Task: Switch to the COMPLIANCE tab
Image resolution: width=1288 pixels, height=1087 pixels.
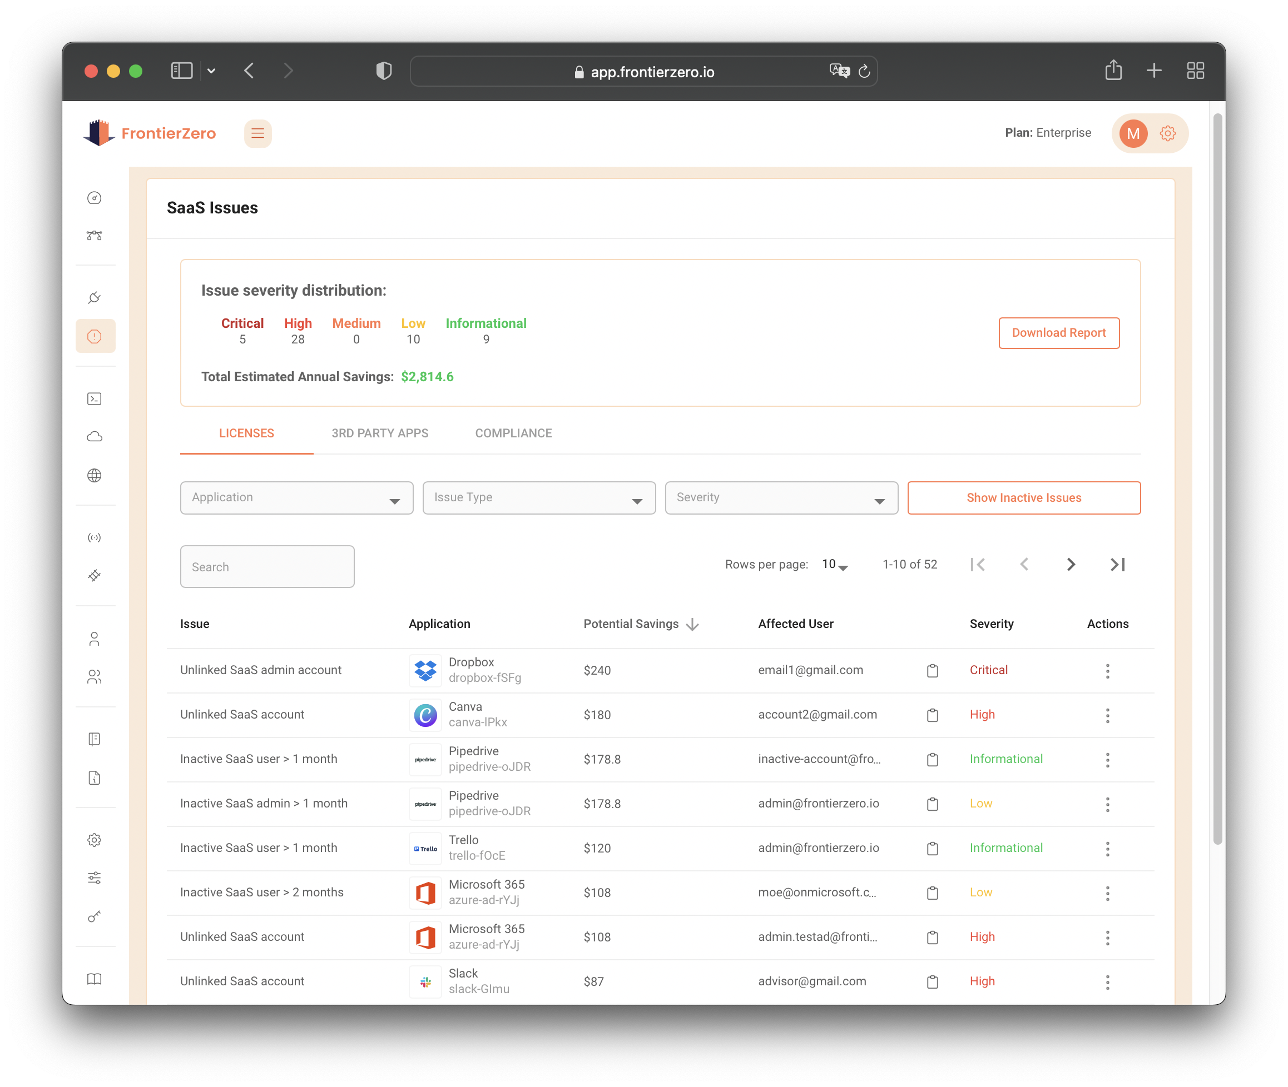Action: point(514,433)
